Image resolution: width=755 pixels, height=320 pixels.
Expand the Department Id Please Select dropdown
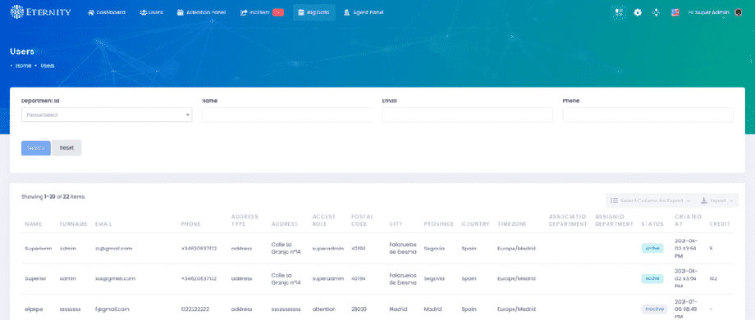coord(107,115)
